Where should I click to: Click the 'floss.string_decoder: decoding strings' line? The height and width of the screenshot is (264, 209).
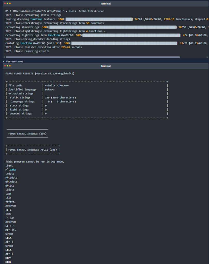tap(38, 39)
